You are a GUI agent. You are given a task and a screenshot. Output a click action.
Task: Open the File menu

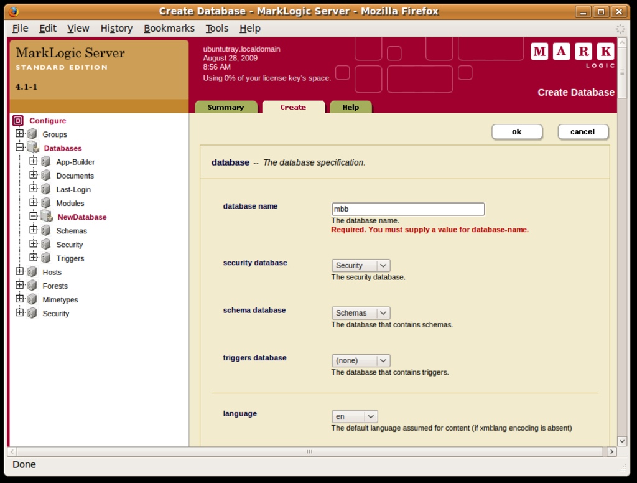tap(21, 29)
